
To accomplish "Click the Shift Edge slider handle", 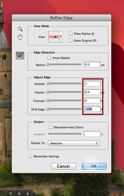I will 48,109.
